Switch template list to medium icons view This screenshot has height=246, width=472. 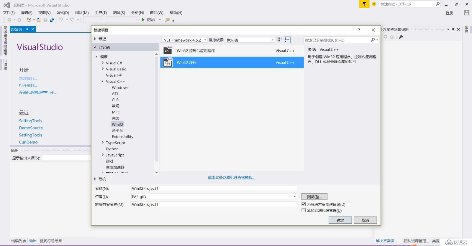(287, 40)
